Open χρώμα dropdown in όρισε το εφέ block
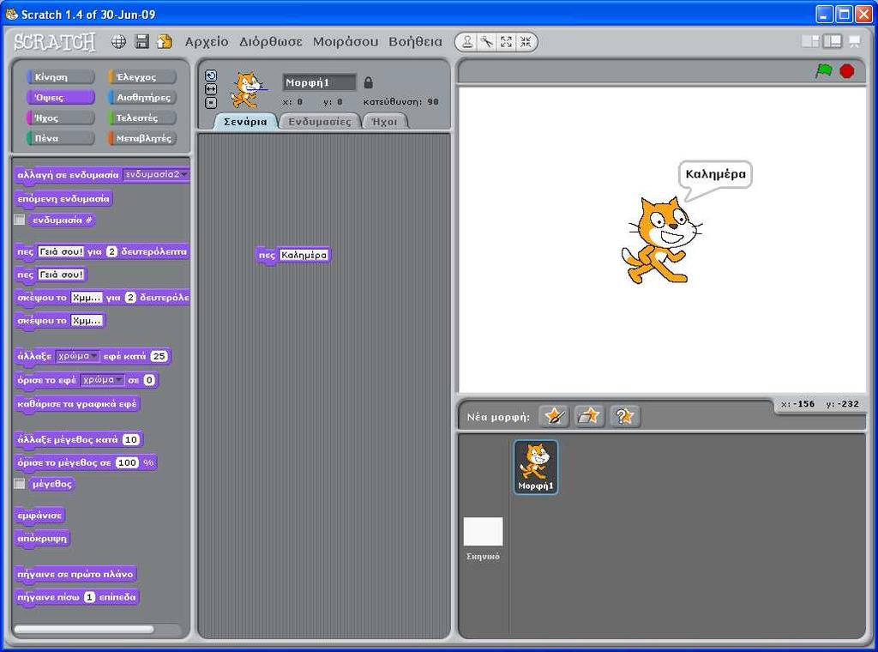Screen dimensions: 878x652 [x=102, y=380]
